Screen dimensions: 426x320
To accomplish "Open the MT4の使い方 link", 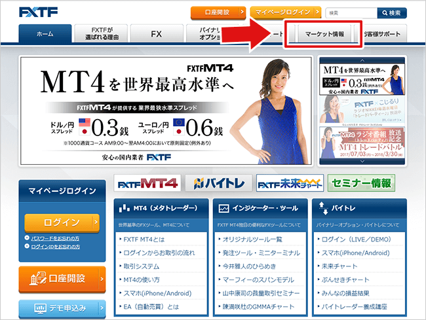I will pos(142,280).
